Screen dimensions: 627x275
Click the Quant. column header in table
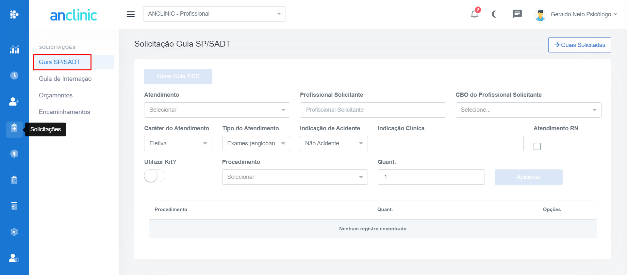point(385,210)
